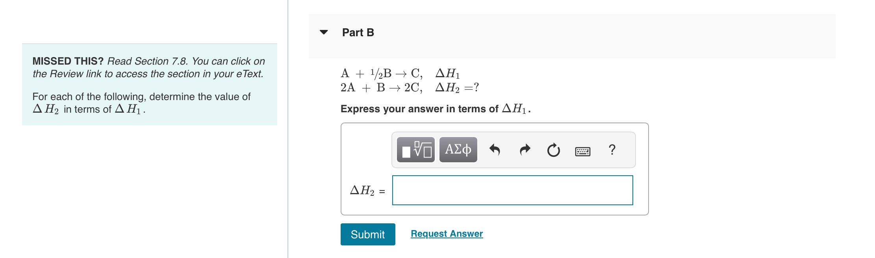This screenshot has height=258, width=875.
Task: Reset the answer field with the reset icon
Action: click(x=553, y=150)
